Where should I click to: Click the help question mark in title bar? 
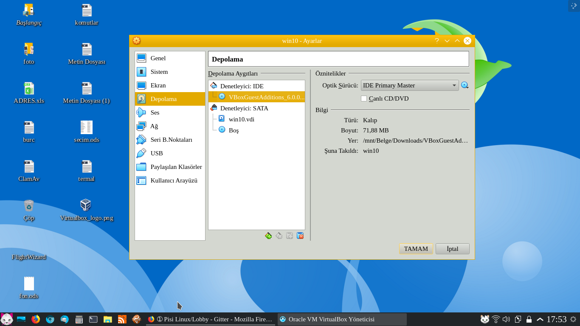point(437,41)
